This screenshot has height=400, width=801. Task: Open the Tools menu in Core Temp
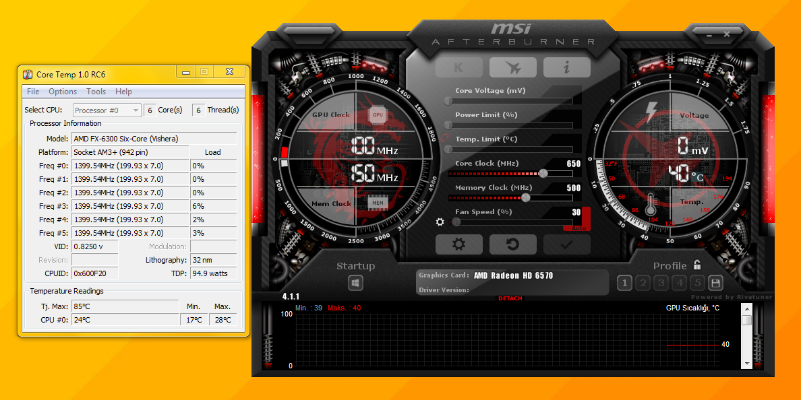(x=96, y=92)
